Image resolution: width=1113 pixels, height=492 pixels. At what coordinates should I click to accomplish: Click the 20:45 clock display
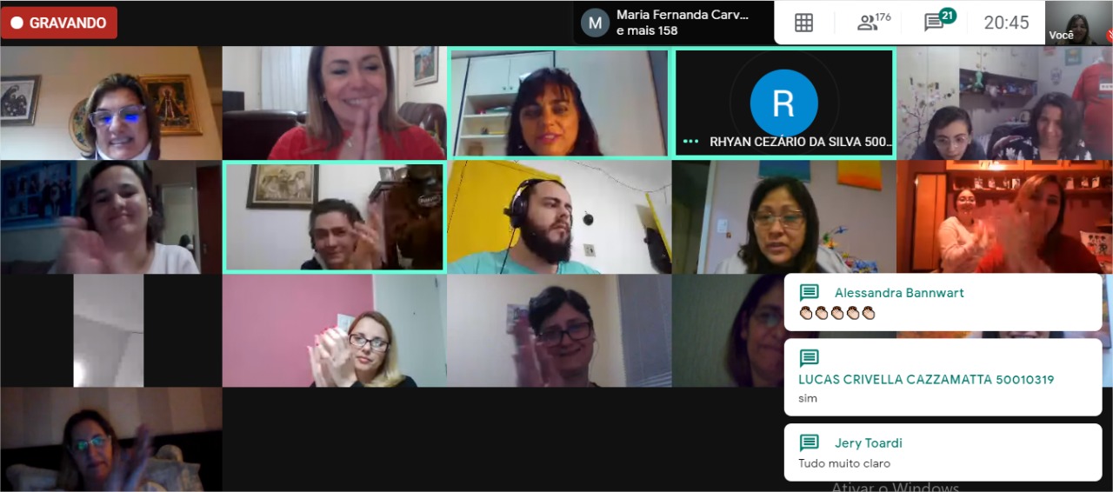click(1006, 23)
